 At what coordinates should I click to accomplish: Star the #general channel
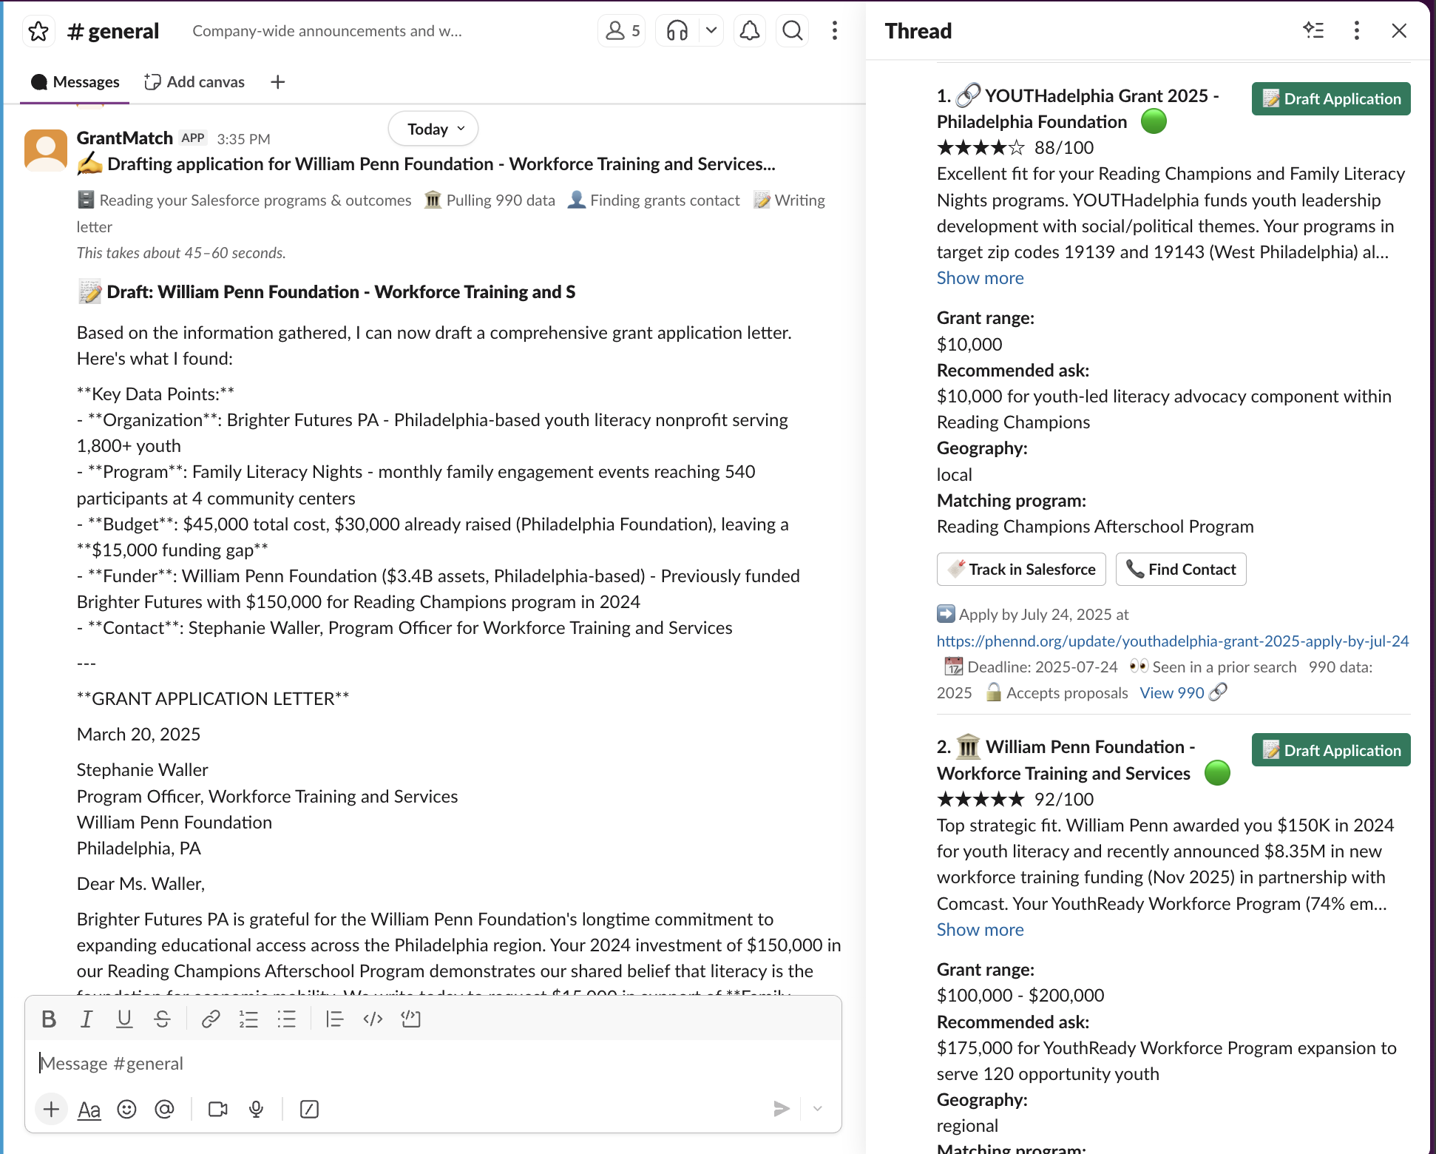click(x=38, y=31)
